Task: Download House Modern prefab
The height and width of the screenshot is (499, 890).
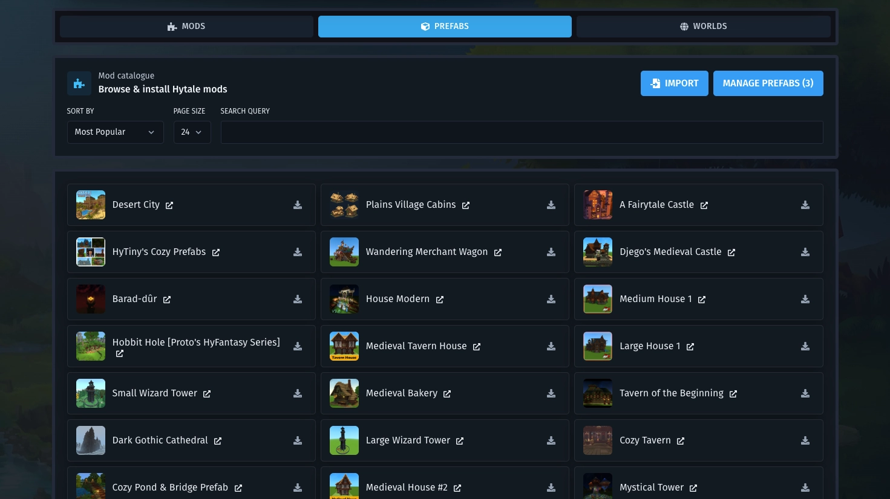Action: coord(551,300)
